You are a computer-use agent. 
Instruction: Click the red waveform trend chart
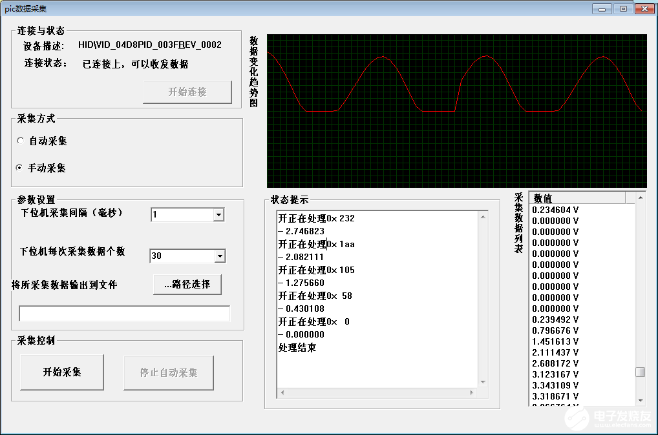pos(457,111)
